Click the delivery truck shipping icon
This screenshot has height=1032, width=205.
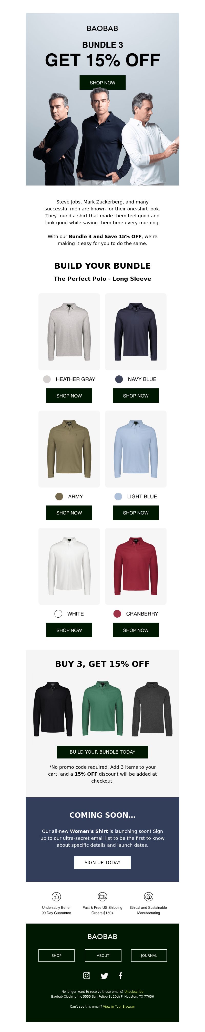[102, 897]
